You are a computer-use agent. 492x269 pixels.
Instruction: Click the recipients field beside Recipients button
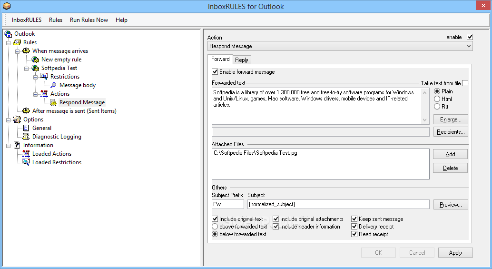[x=320, y=132]
